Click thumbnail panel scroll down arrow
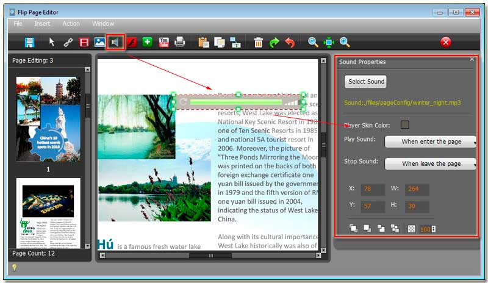Viewport: 488px width, 283px height. 88,246
